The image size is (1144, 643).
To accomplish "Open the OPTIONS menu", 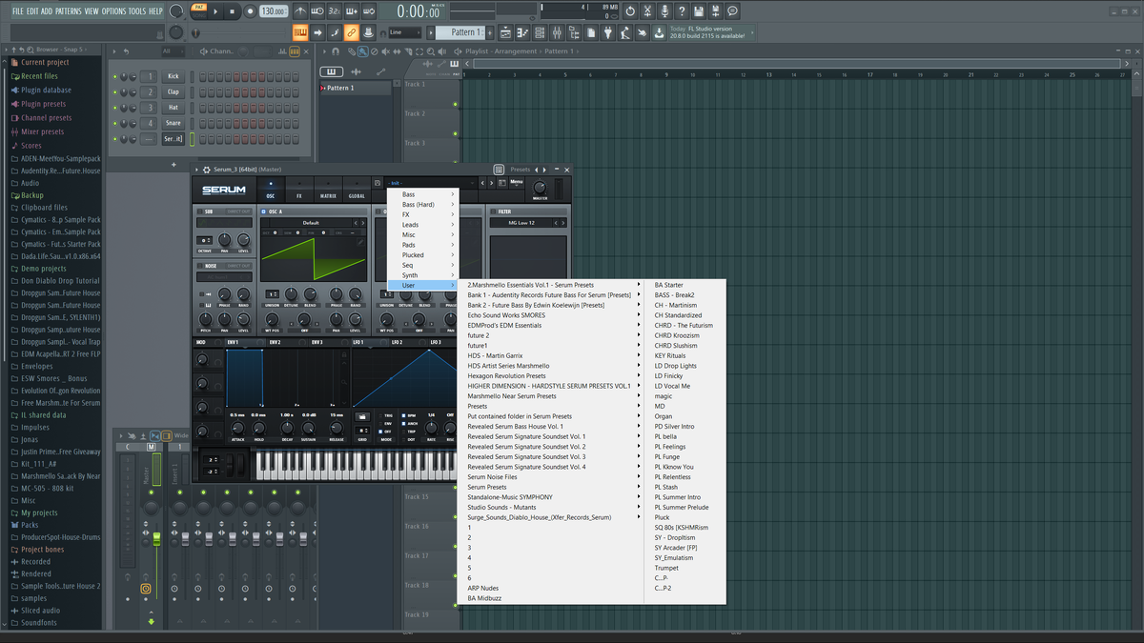I will tap(113, 10).
